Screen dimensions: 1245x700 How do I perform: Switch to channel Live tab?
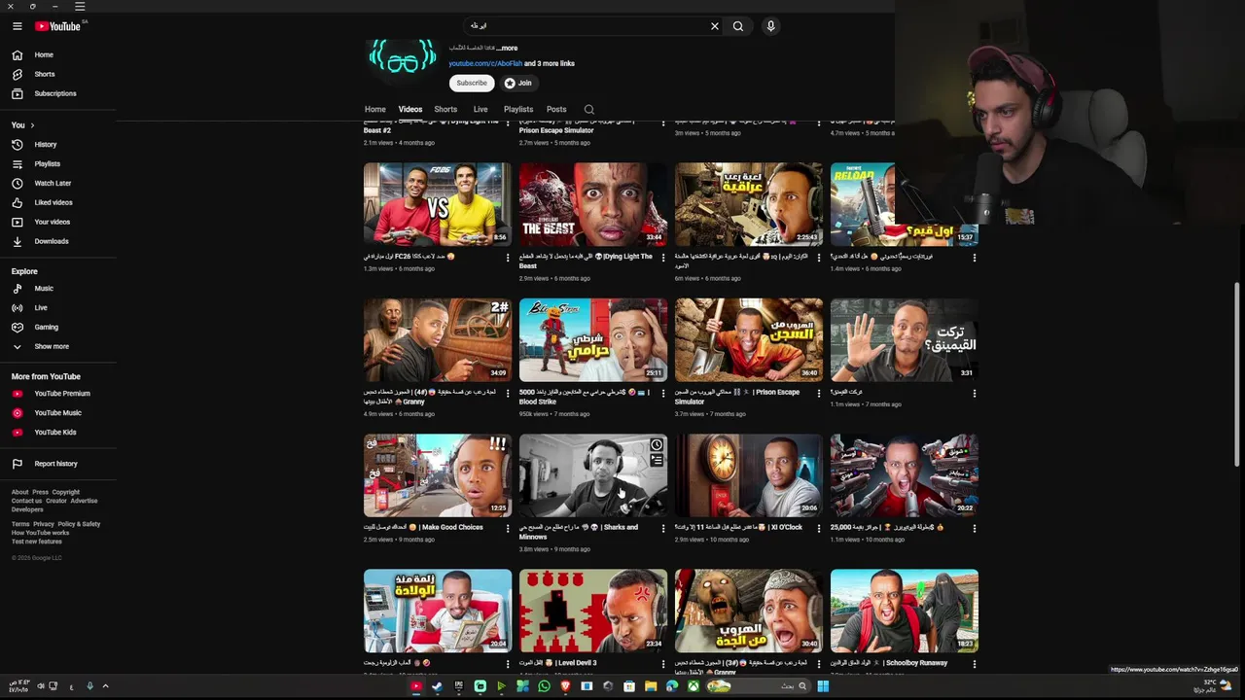tap(480, 110)
